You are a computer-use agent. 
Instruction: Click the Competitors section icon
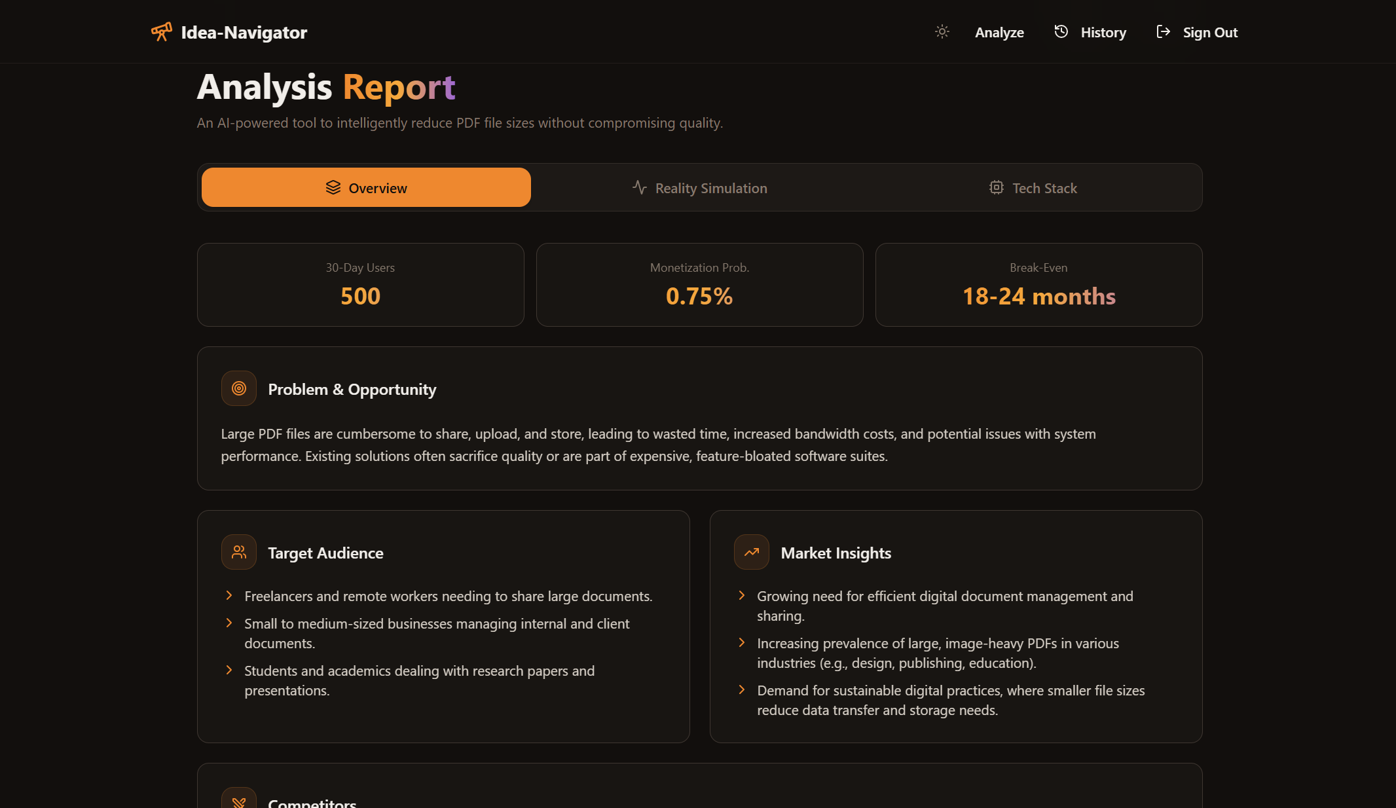(x=239, y=801)
